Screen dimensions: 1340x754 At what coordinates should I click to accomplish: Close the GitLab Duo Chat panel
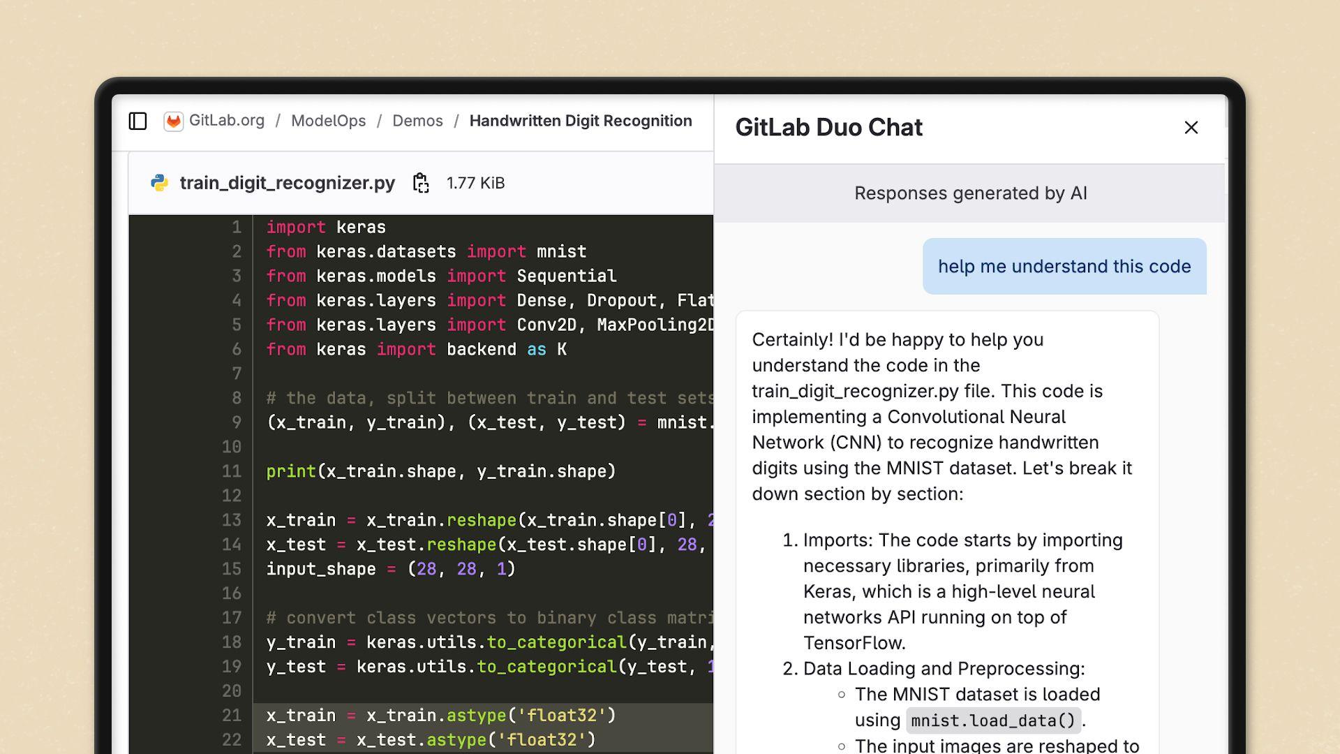pyautogui.click(x=1191, y=128)
